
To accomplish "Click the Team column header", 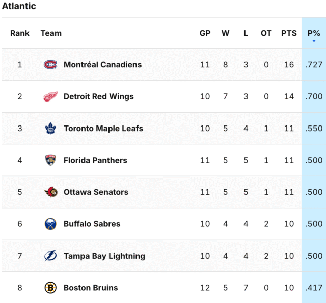I will 51,33.
